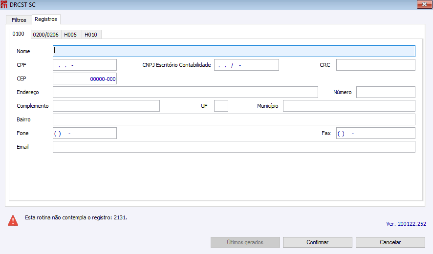Close the DRCST SC window
The image size is (433, 254).
[x=424, y=4]
